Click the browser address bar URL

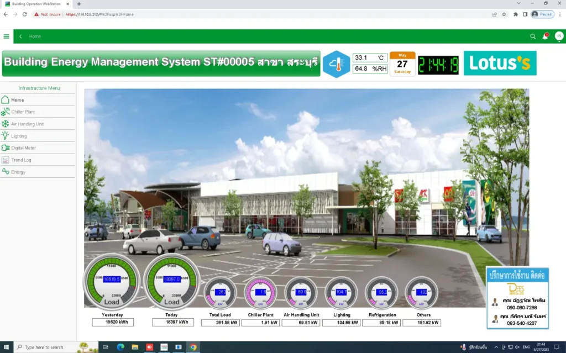pyautogui.click(x=99, y=14)
